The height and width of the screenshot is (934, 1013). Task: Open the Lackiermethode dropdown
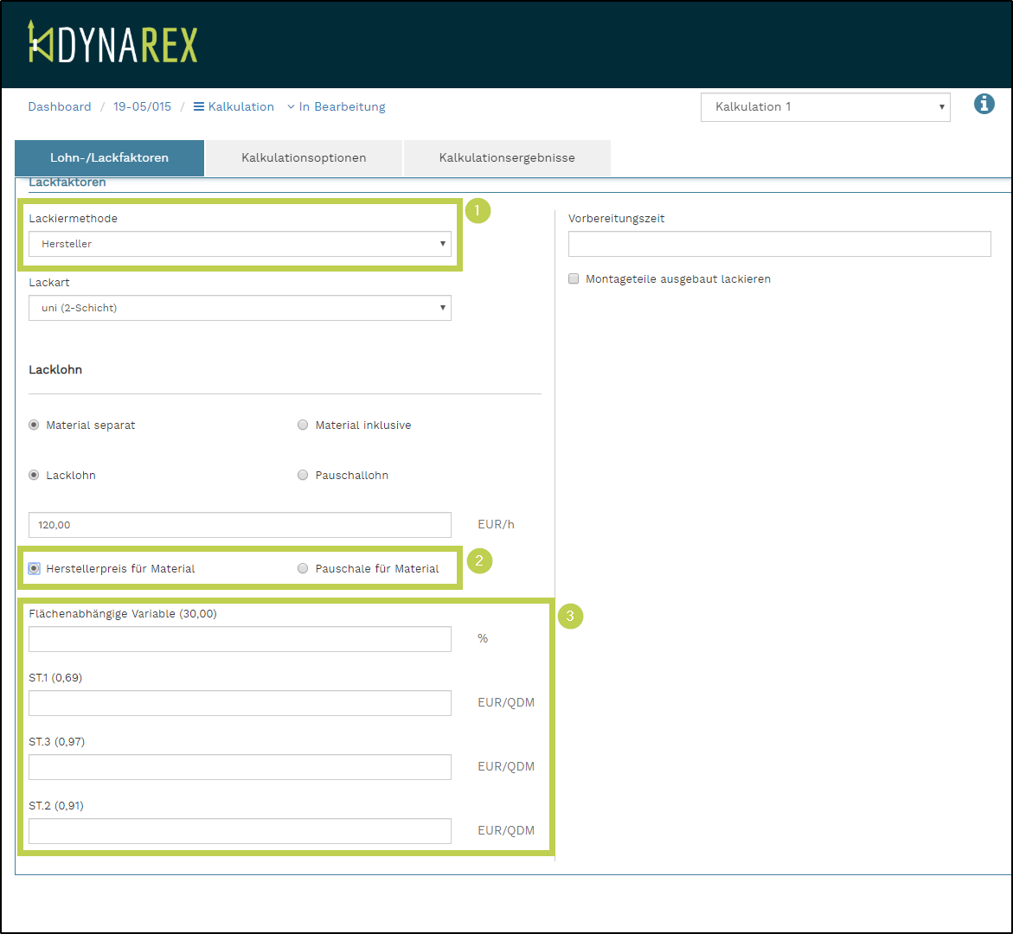click(x=240, y=244)
